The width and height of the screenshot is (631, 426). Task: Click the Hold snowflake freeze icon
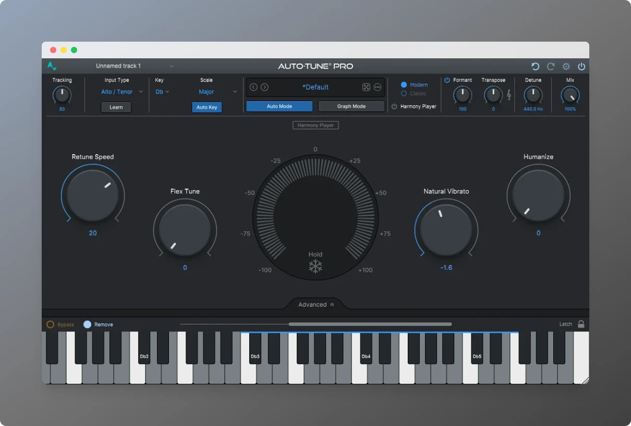pos(315,267)
